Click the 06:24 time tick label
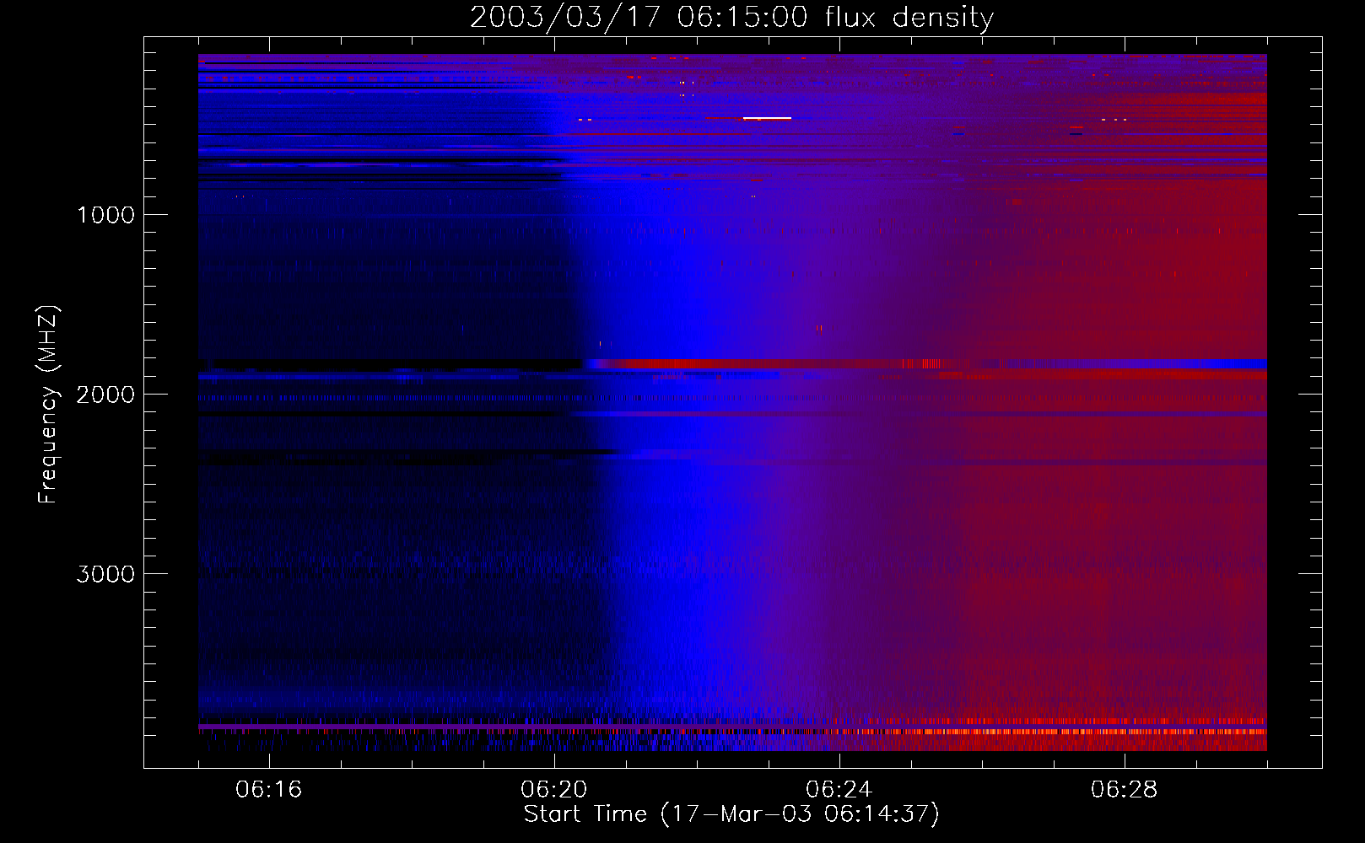This screenshot has height=843, width=1365. pyautogui.click(x=839, y=790)
